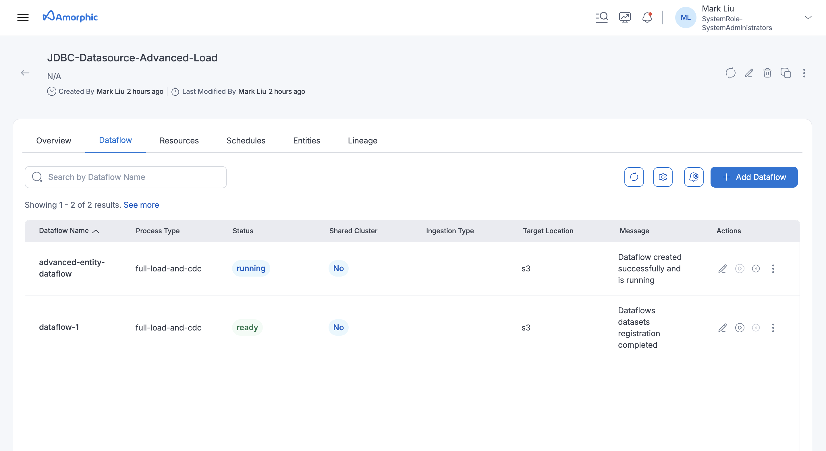
Task: Refresh the dataflow list
Action: pyautogui.click(x=634, y=177)
